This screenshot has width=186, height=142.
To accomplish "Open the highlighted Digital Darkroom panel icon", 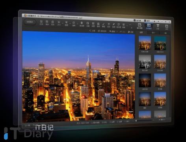I will click(x=149, y=26).
